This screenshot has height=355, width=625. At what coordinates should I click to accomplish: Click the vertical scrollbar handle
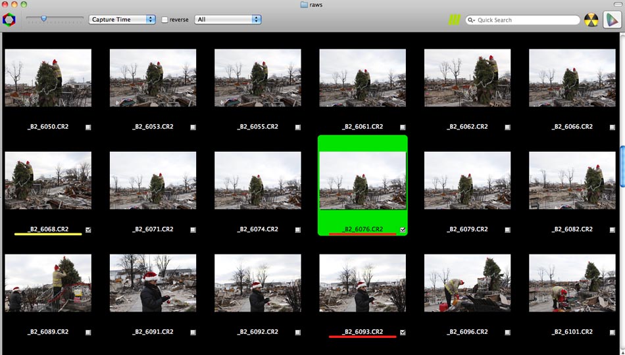(x=622, y=166)
